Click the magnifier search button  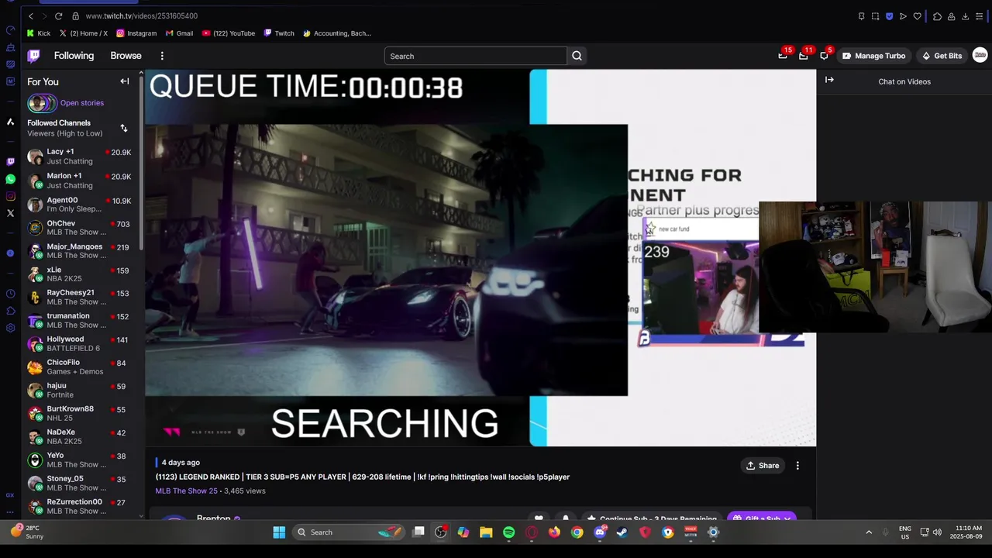tap(577, 56)
